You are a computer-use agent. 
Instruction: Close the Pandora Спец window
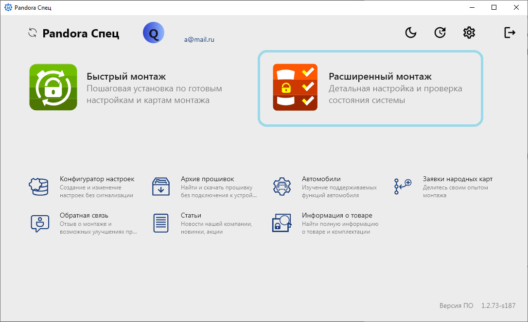[x=516, y=7]
